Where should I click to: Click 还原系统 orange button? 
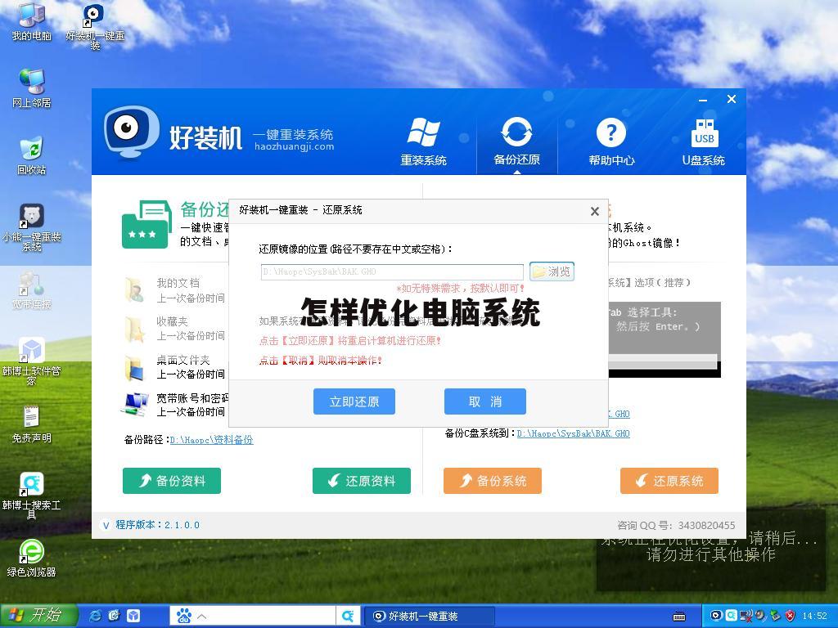tap(669, 481)
